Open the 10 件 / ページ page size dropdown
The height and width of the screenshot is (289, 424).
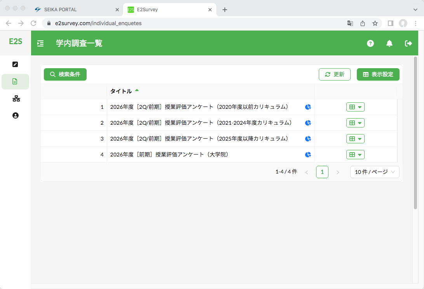tap(375, 172)
